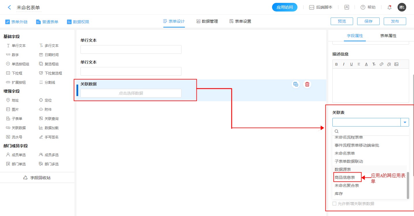Click the copy icon on 关联数据 field
414x216 pixels.
coord(295,84)
